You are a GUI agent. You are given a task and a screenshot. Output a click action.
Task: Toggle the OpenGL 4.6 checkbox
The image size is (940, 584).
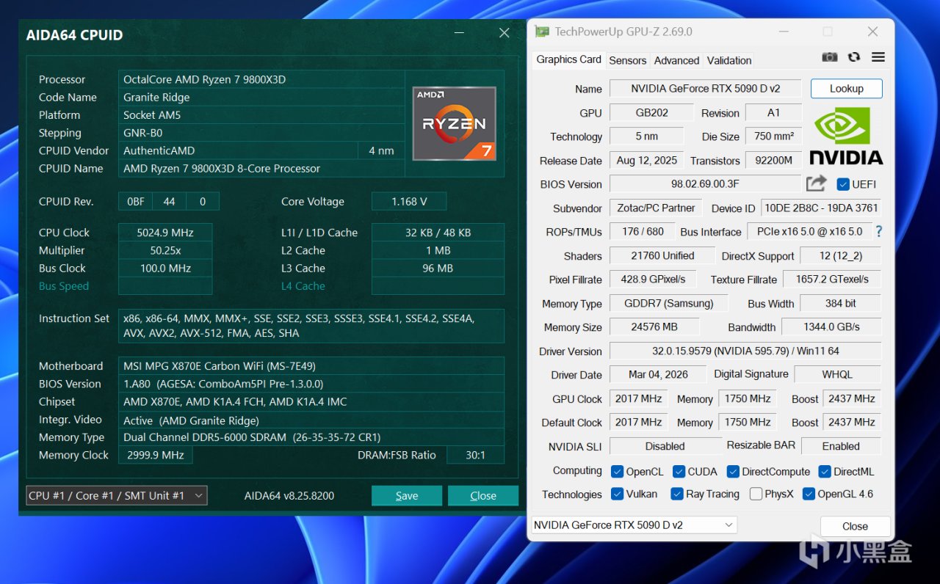tap(809, 494)
